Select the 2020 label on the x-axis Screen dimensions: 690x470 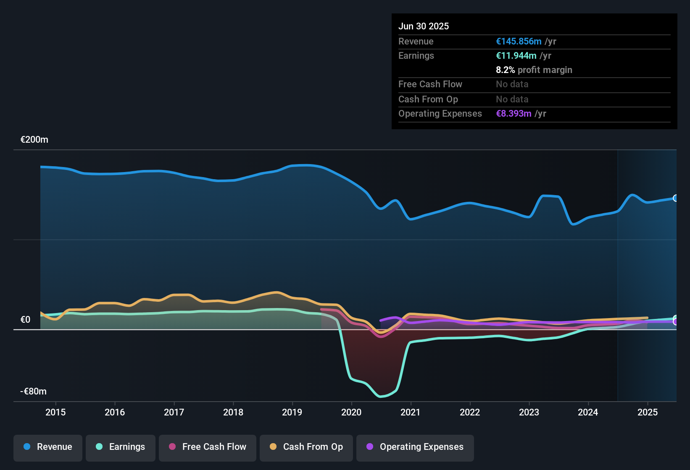pyautogui.click(x=351, y=413)
